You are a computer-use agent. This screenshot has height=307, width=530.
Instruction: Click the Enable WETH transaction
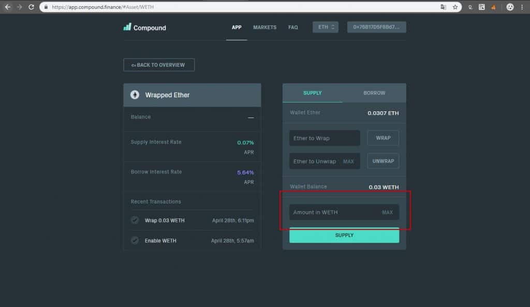[x=160, y=241]
